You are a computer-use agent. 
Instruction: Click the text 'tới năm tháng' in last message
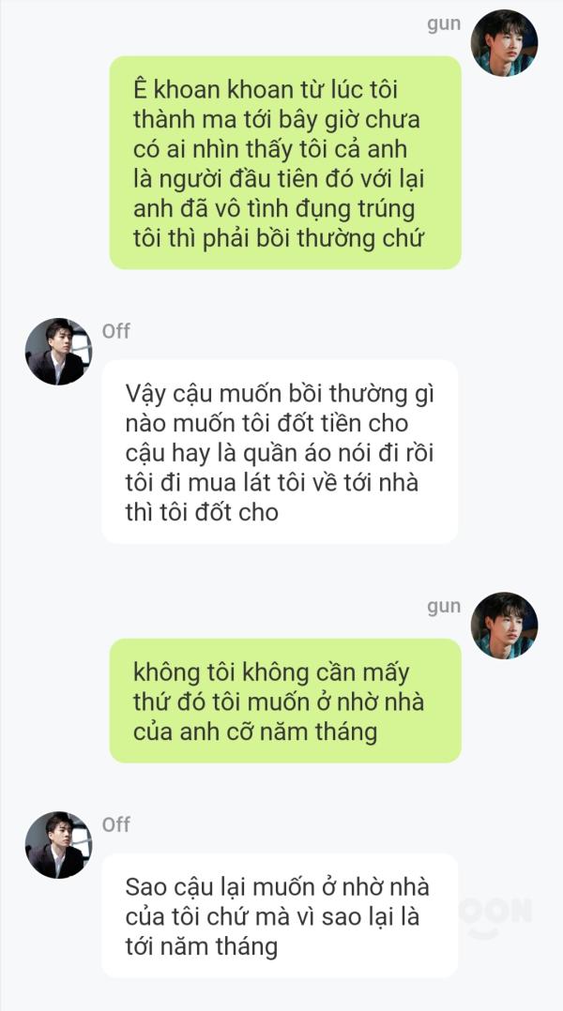[x=201, y=946]
